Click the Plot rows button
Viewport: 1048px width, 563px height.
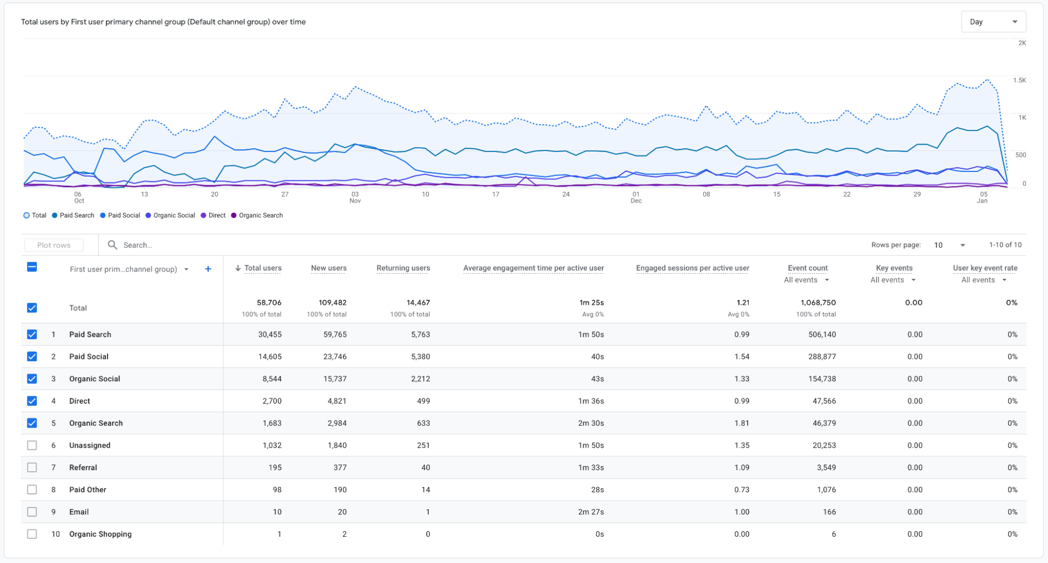click(x=54, y=245)
